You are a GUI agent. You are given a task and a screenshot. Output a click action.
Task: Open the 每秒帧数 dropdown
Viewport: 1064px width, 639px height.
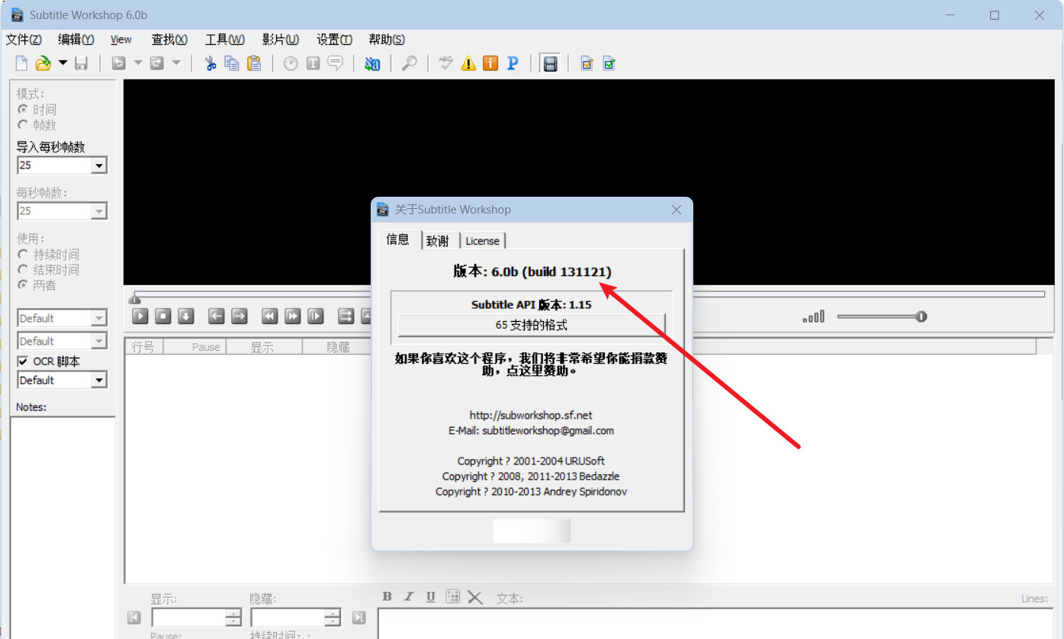(x=99, y=211)
